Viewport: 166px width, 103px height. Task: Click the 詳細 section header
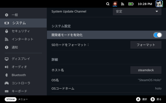[x=55, y=60]
